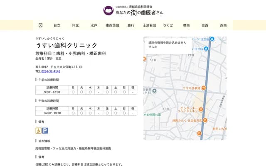Open the 土浦石岡 region tab
266x166 pixels.
click(149, 25)
